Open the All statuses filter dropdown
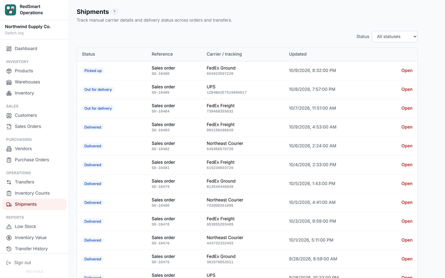Image resolution: width=445 pixels, height=278 pixels. [x=395, y=36]
